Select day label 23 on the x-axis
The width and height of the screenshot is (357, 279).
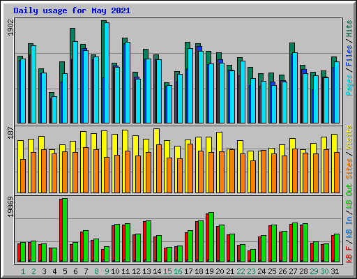coord(251,271)
